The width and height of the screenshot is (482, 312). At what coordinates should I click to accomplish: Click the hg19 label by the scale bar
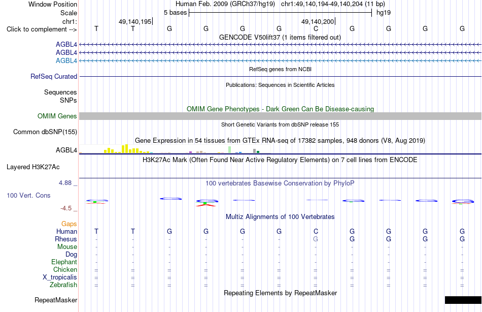click(x=384, y=13)
